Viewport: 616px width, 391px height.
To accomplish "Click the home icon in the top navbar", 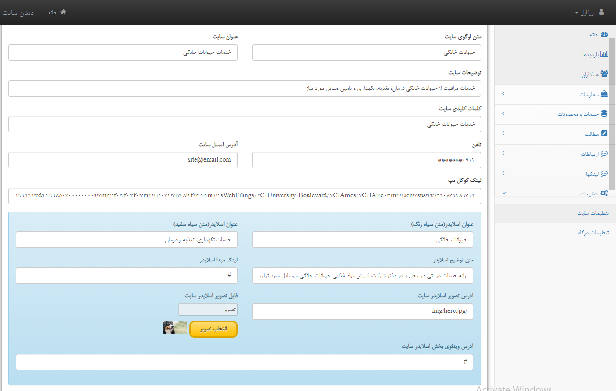I will pos(63,12).
